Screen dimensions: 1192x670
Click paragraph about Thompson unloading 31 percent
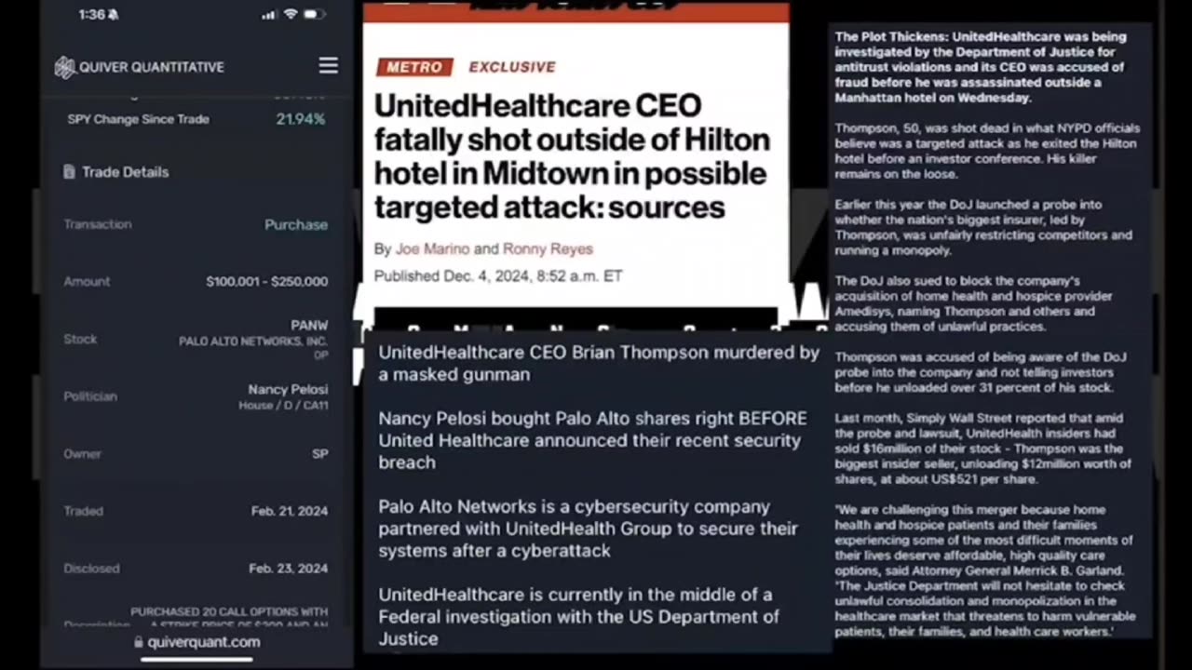[982, 372]
